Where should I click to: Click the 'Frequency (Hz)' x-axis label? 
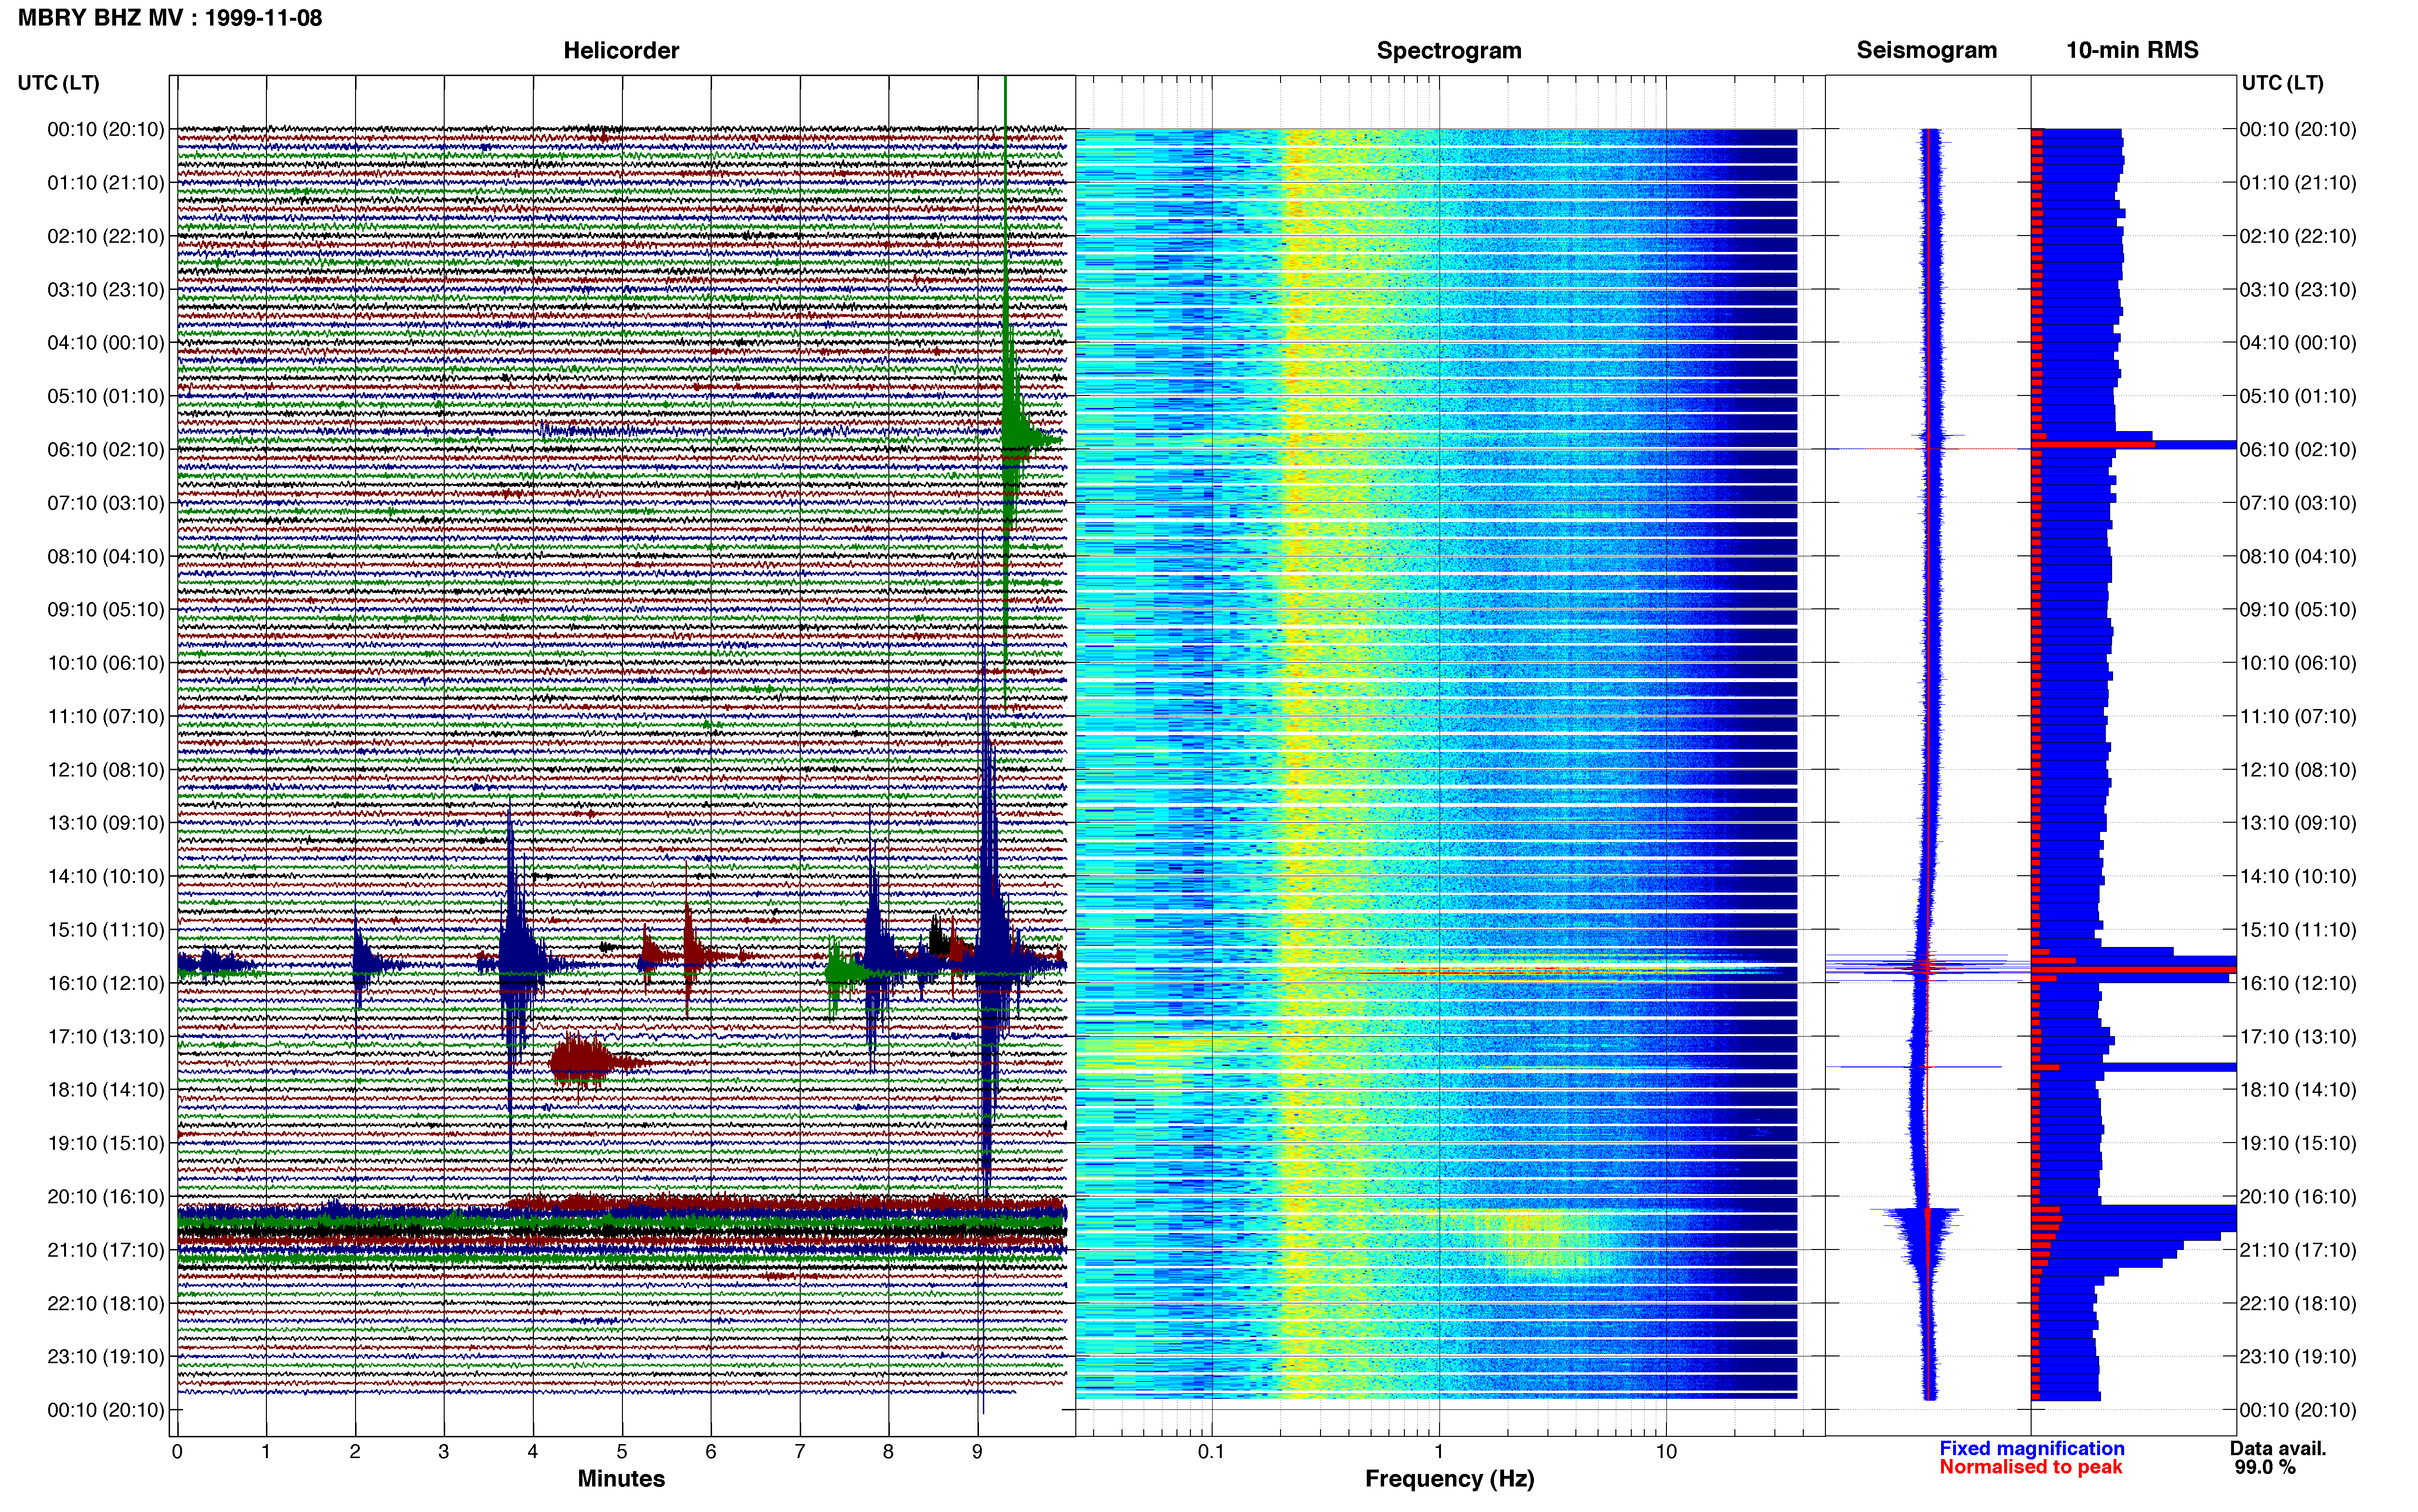coord(1449,1478)
